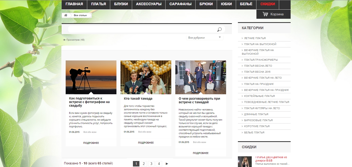
Task: Select БЕЛЫЕ ПЛАТЬЯ category link
Action: 254,133
